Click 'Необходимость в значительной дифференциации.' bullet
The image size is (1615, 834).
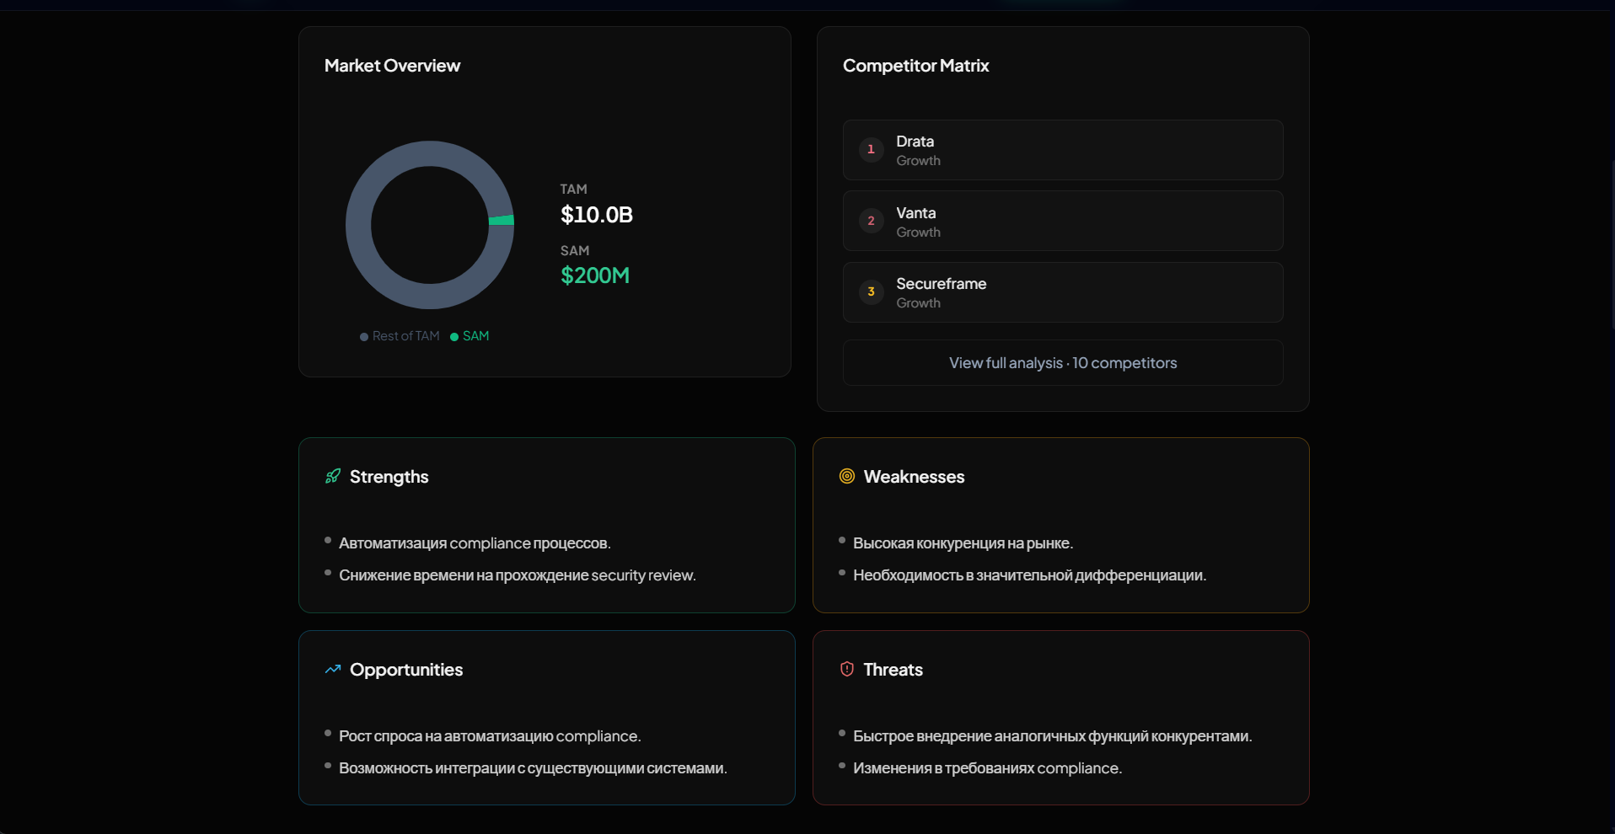[x=1029, y=575]
